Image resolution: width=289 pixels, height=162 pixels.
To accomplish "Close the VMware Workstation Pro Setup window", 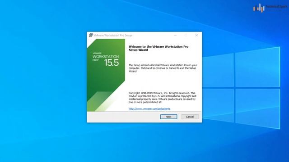I will [196, 35].
